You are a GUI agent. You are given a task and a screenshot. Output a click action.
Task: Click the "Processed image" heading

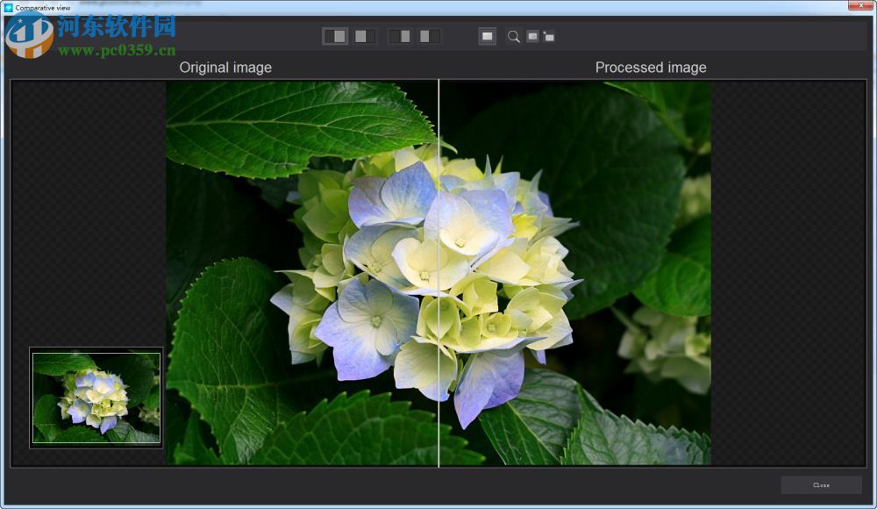point(651,68)
